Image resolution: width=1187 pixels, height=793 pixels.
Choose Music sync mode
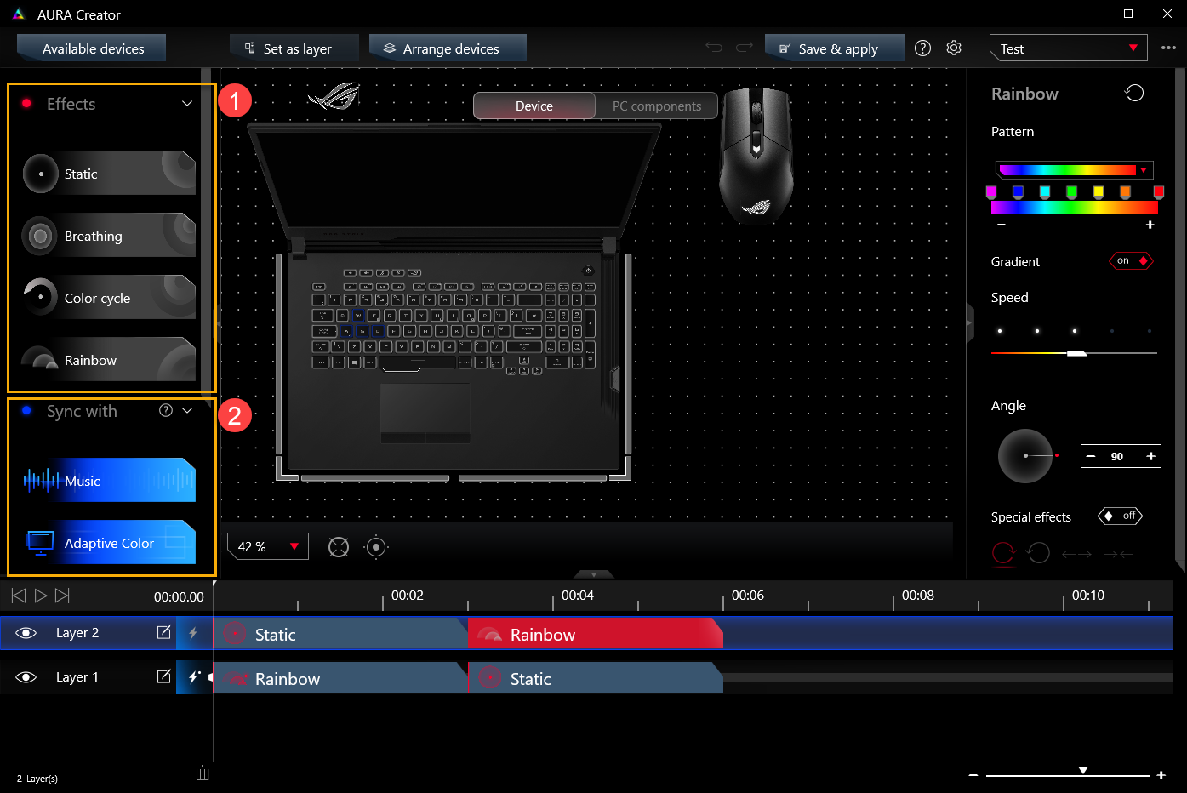[x=109, y=481]
